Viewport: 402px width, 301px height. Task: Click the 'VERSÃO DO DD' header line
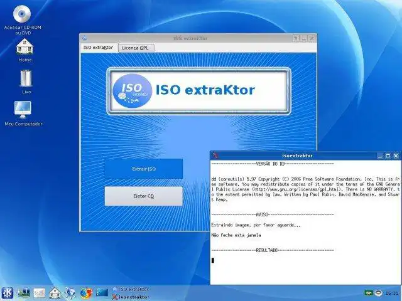tap(273, 164)
